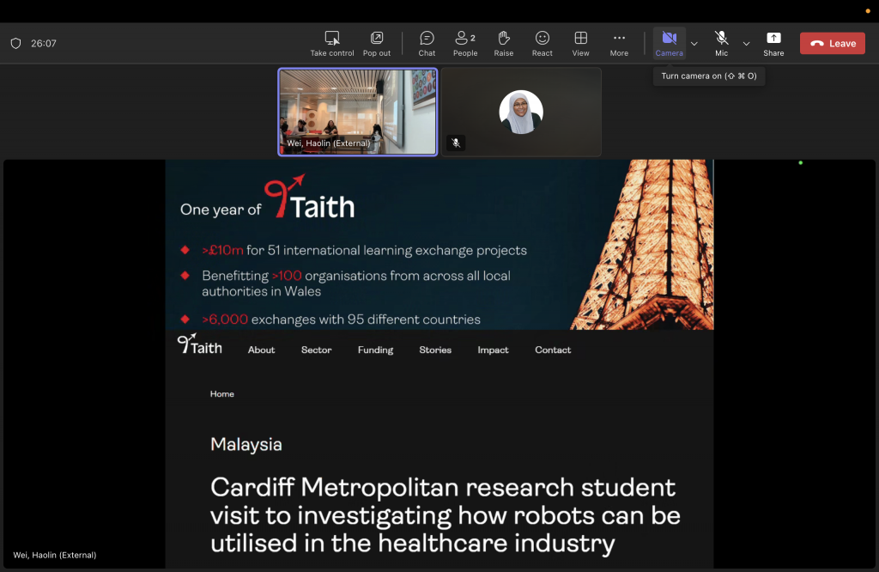The image size is (879, 572).
Task: Pop out the shared content
Action: click(x=377, y=44)
